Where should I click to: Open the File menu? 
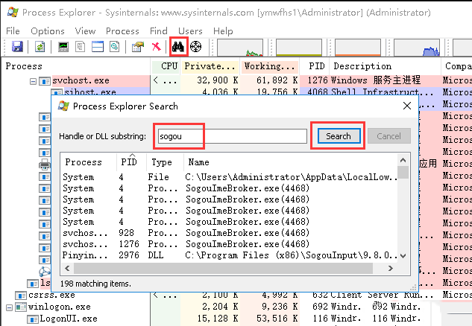(13, 31)
